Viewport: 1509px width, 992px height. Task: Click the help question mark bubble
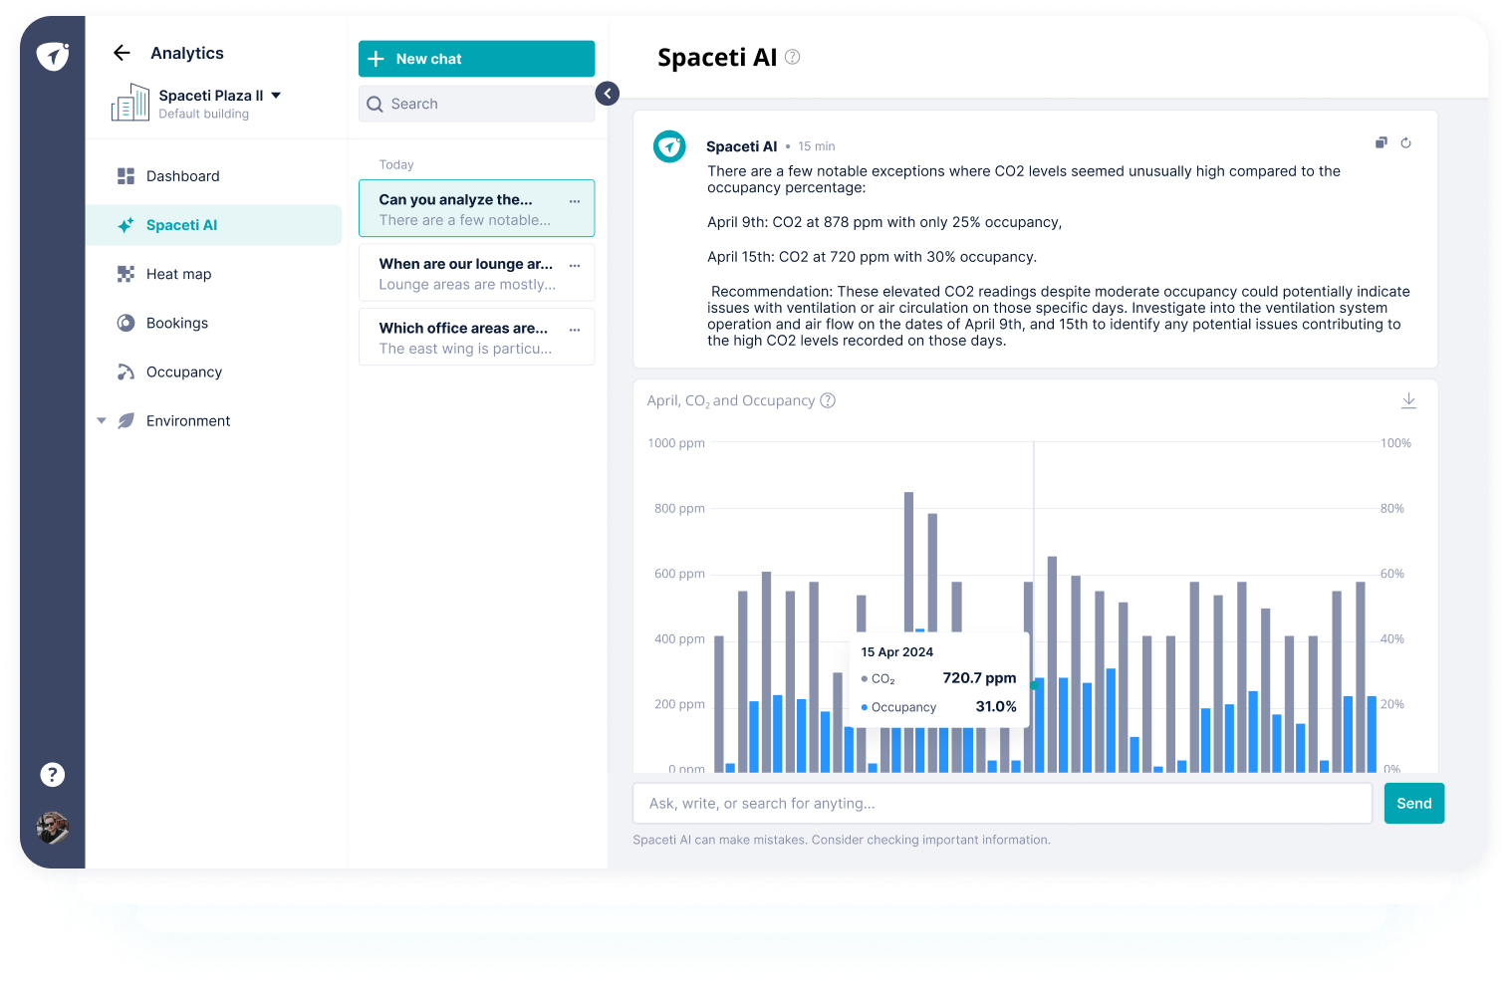tap(52, 774)
